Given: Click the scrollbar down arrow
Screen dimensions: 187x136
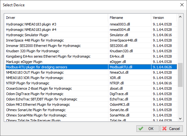Looking at the screenshot, I should [x=180, y=119].
